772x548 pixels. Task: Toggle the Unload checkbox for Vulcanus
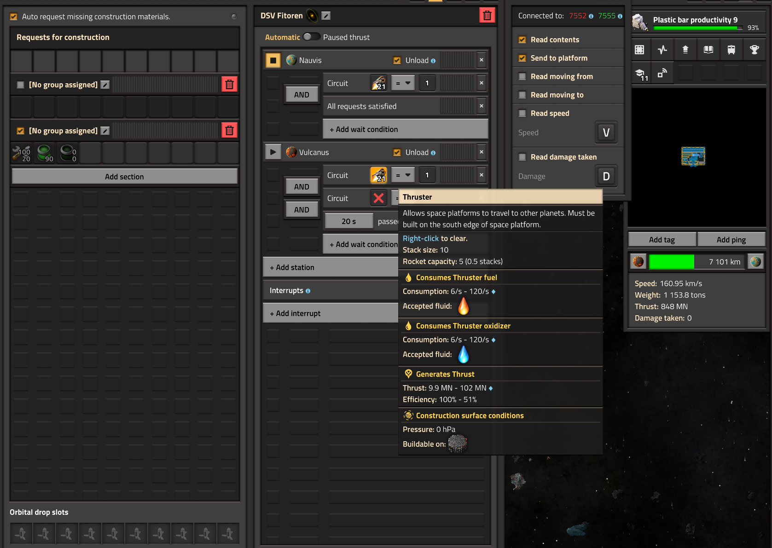pos(397,152)
